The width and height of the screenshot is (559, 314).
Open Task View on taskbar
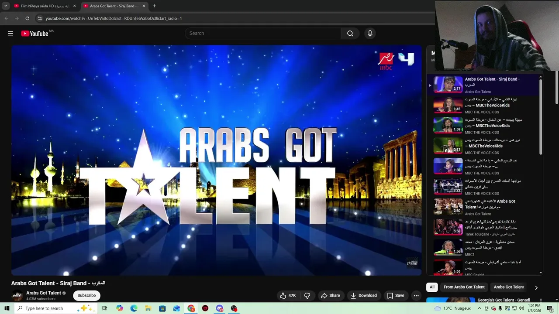105,308
